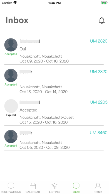109x194 pixels.
Task: Tap the avatar of the UM 8460 conversation
Action: pos(11,137)
